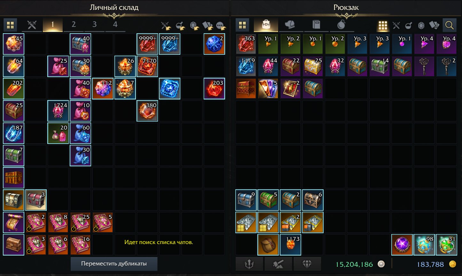
Task: Toggle the cards filter in backpack
Action: pos(434,25)
